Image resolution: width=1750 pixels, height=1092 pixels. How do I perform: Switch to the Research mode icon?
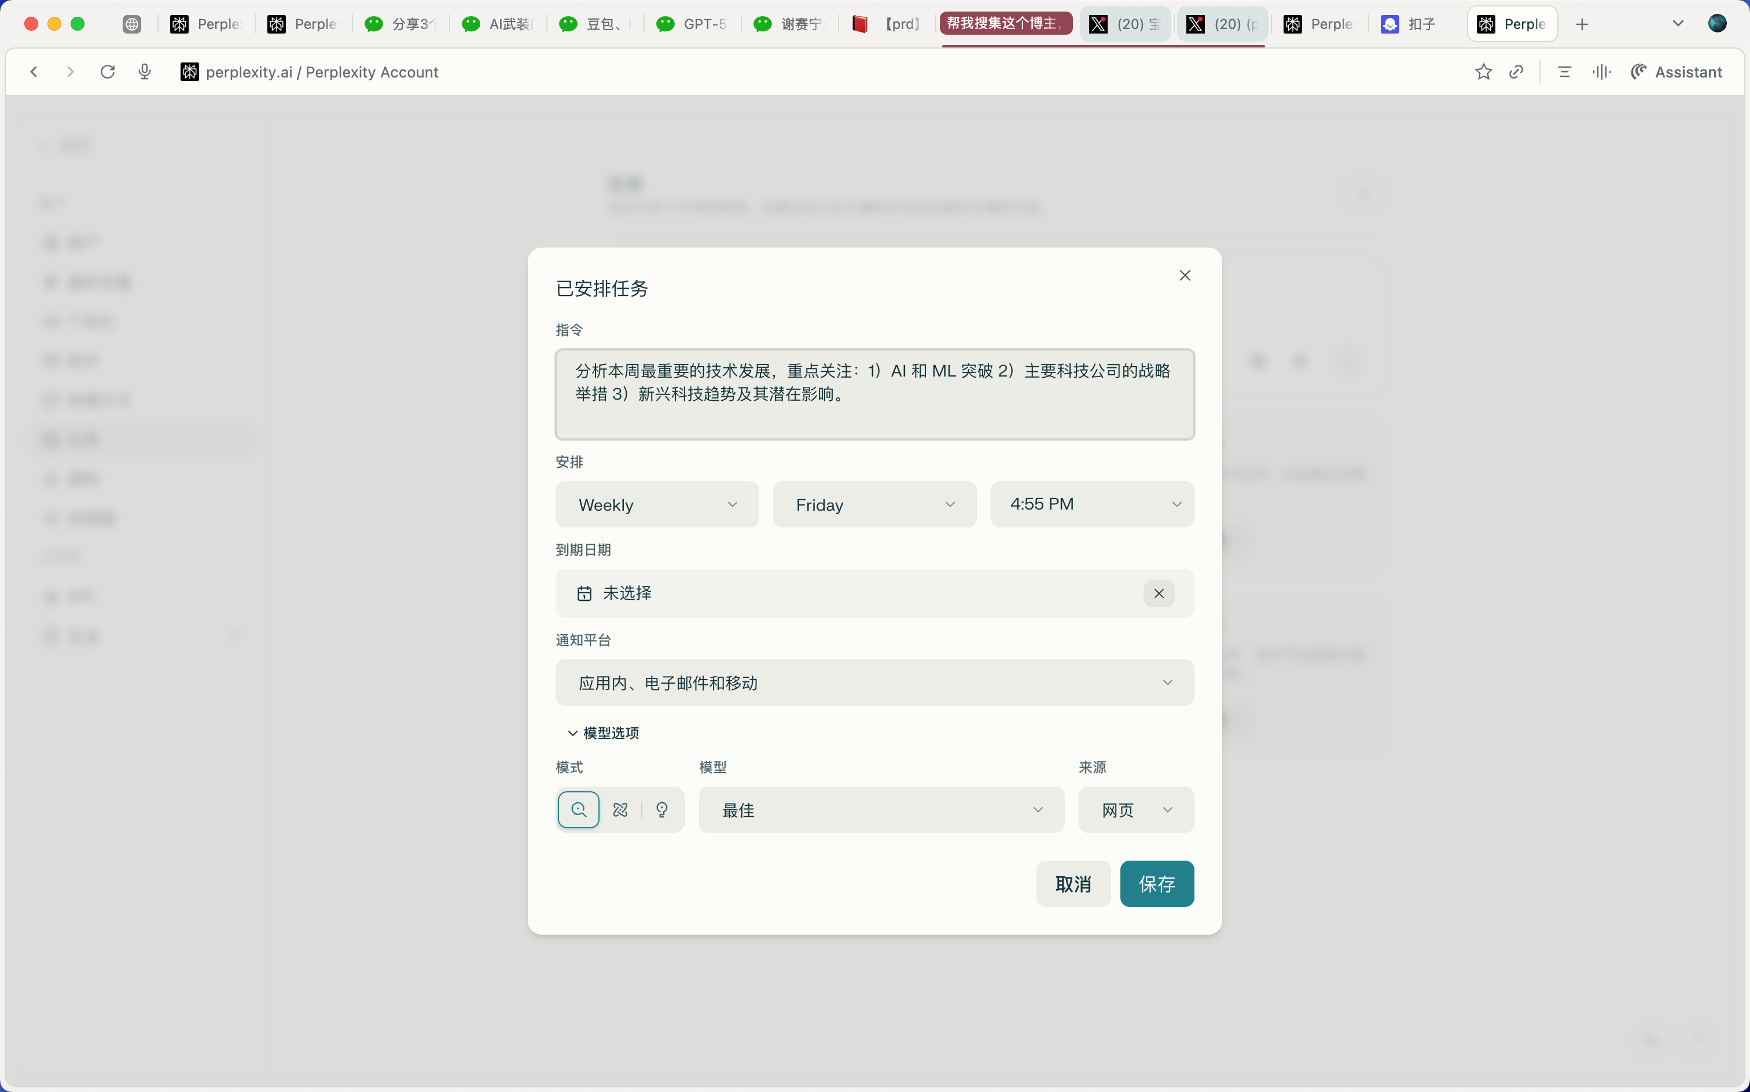point(620,810)
